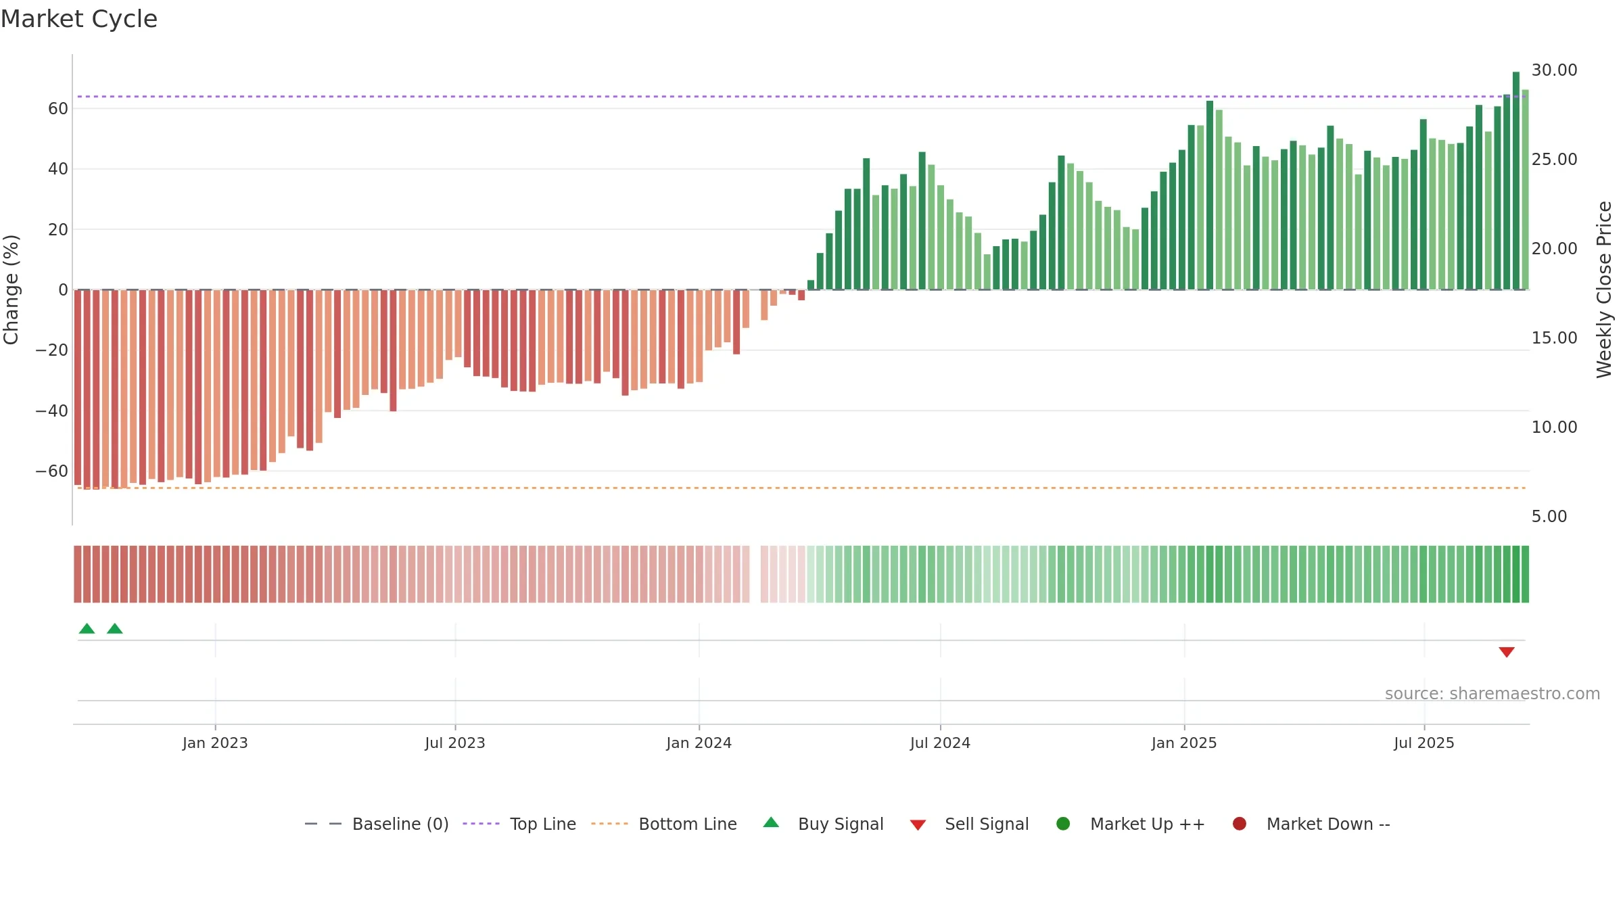Toggle the Sell Signal legend entry
Image resolution: width=1623 pixels, height=913 pixels.
(969, 824)
